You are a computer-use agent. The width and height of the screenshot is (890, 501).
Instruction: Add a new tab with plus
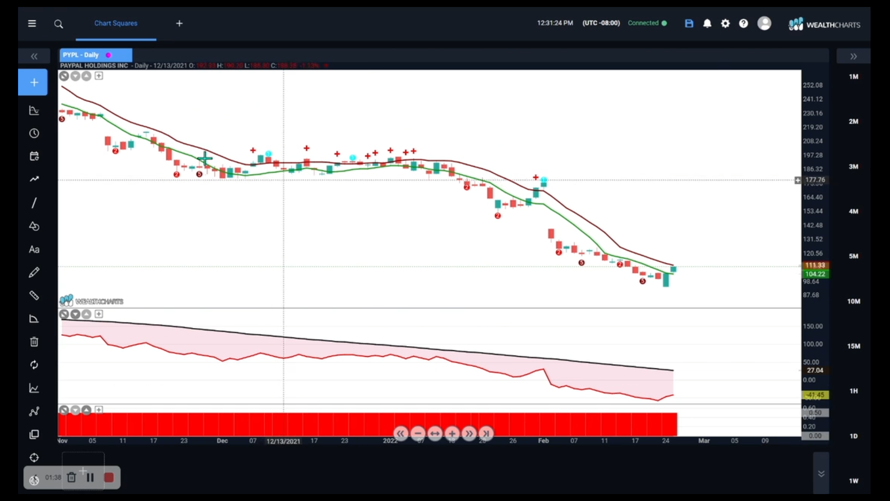(x=179, y=23)
